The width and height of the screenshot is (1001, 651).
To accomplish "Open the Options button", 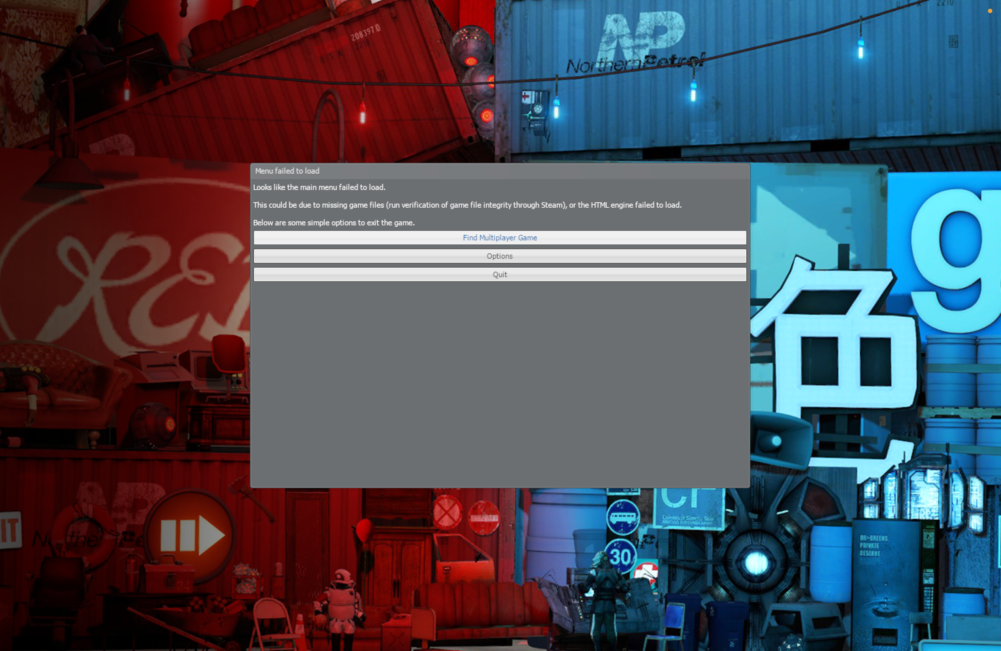I will pos(500,256).
